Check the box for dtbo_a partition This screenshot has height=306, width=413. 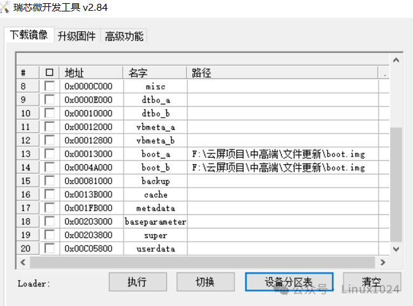pyautogui.click(x=50, y=100)
